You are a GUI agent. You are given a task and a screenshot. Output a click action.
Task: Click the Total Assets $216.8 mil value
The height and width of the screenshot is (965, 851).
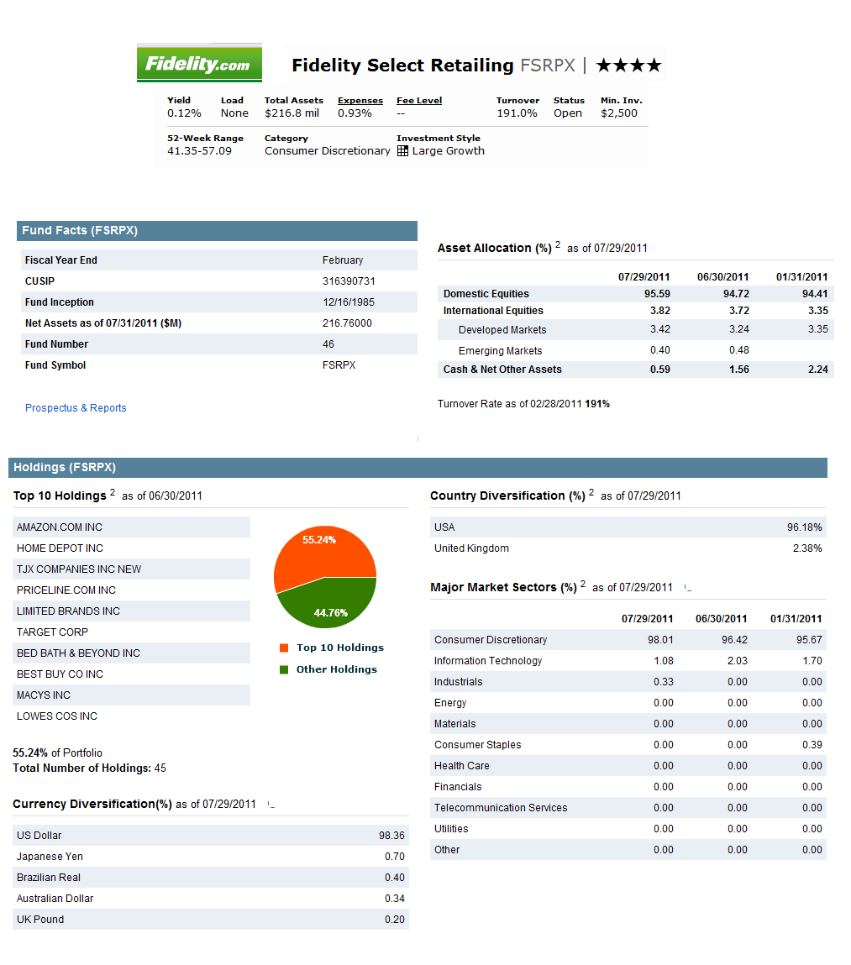[292, 113]
